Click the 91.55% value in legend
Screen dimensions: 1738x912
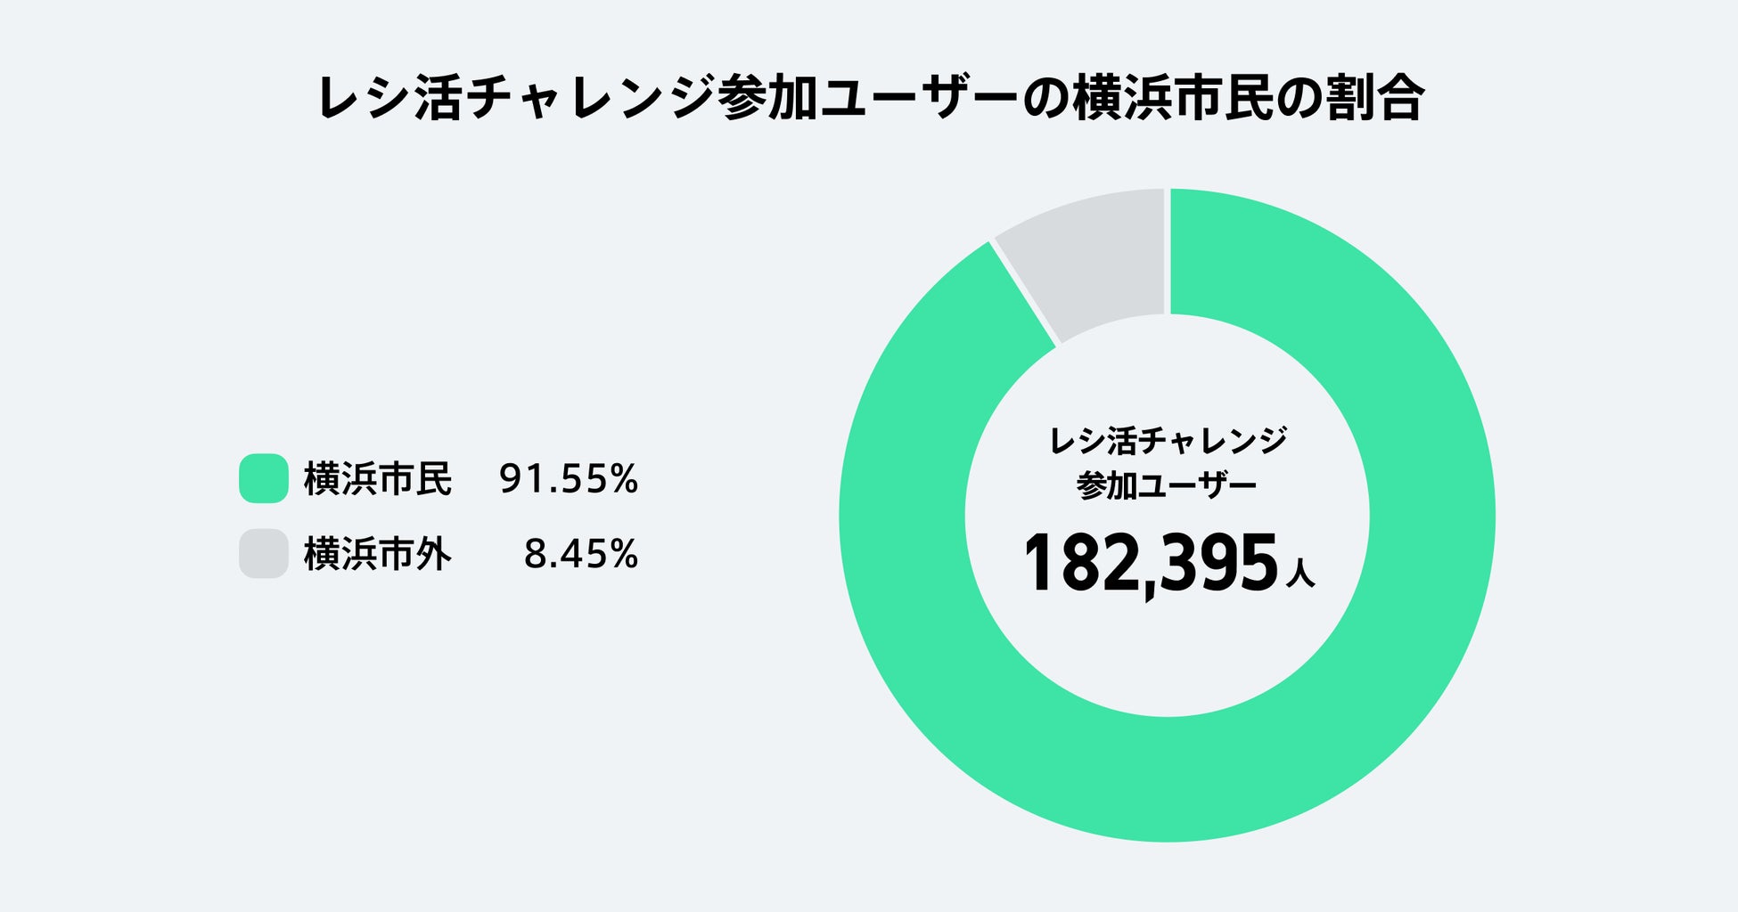click(x=568, y=479)
